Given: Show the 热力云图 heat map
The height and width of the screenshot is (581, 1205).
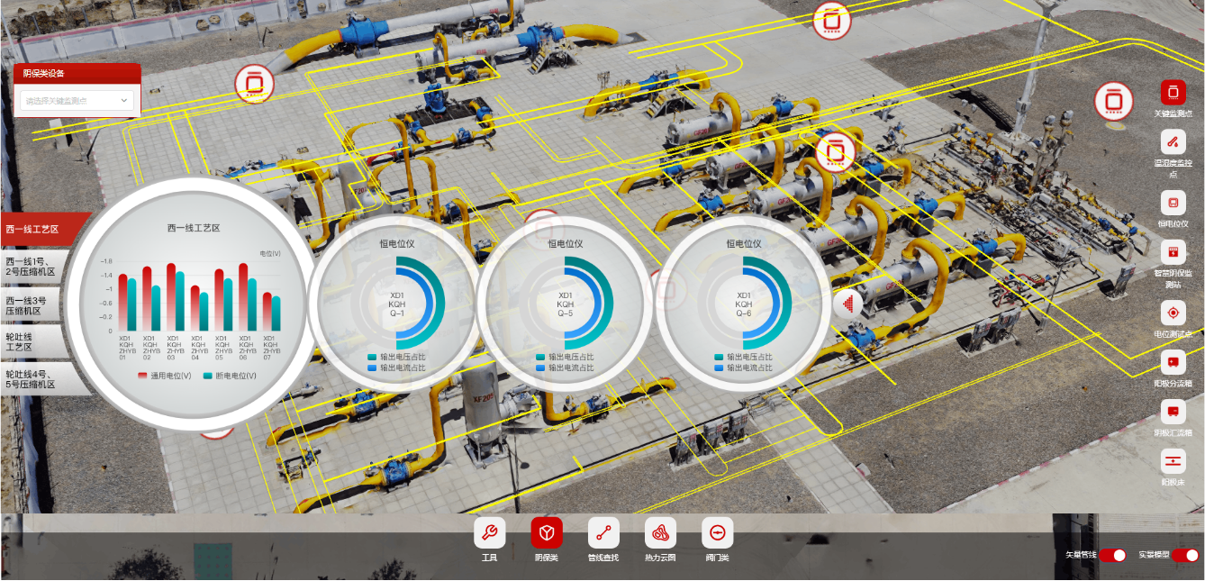Looking at the screenshot, I should [x=660, y=533].
